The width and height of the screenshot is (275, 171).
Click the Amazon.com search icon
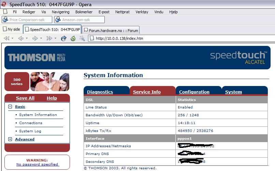[58, 19]
